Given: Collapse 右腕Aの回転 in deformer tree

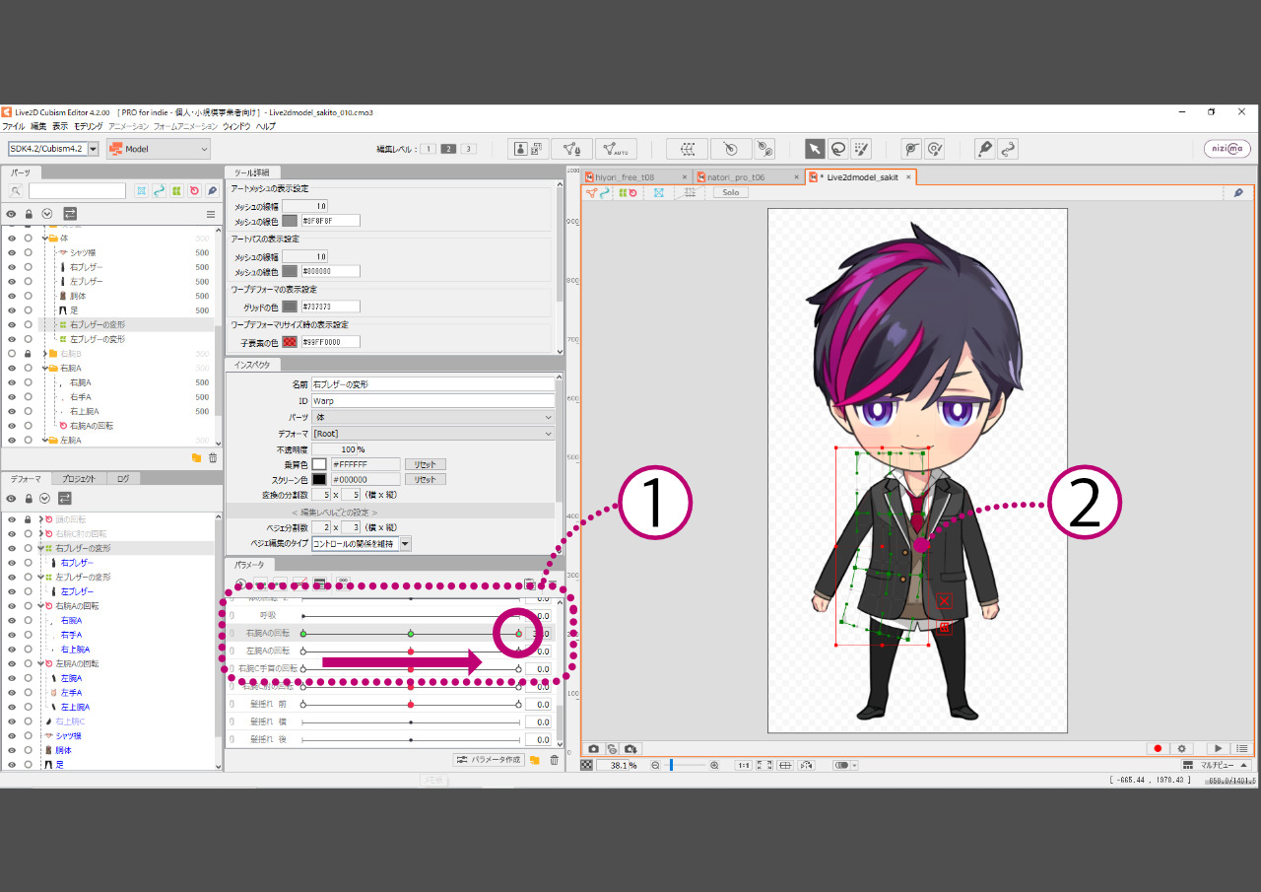Looking at the screenshot, I should (x=39, y=605).
